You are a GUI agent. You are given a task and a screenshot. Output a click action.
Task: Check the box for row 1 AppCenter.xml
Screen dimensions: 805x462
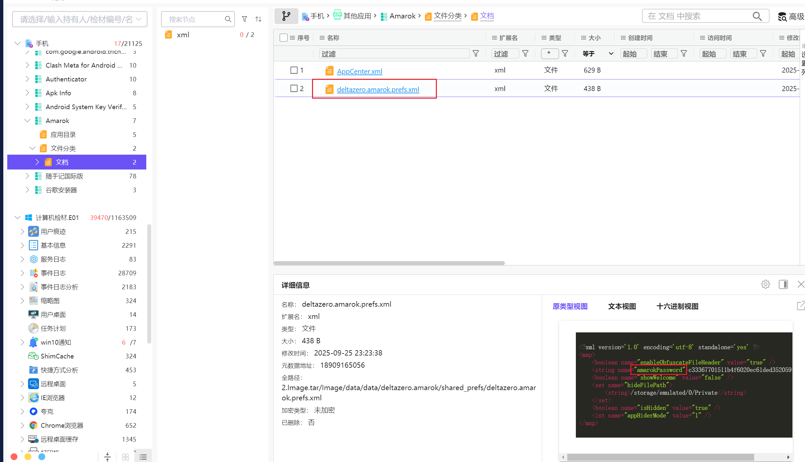294,70
